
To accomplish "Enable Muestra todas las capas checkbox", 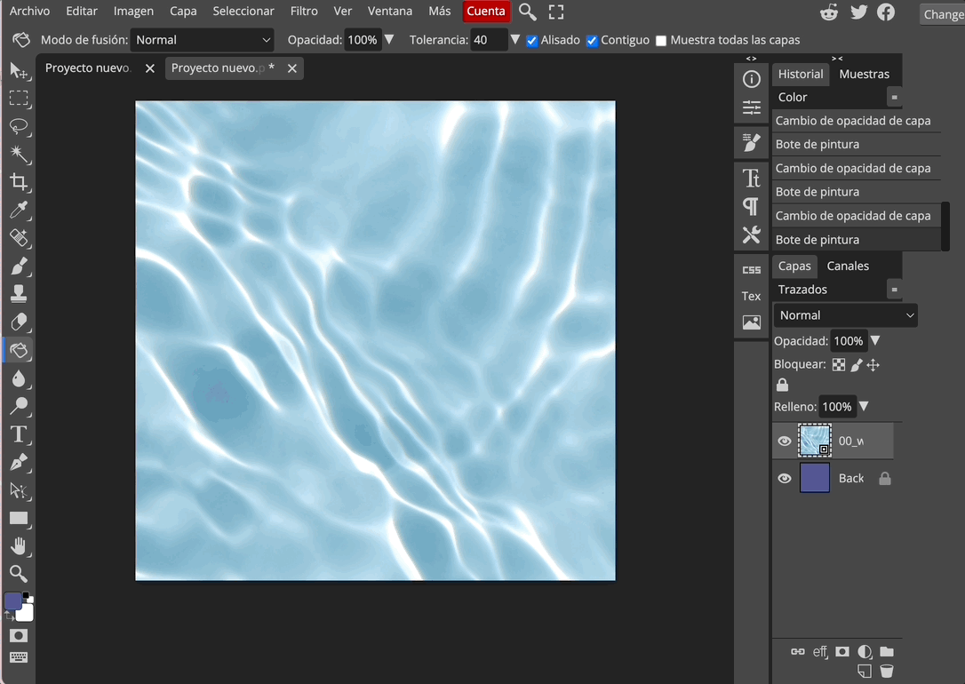I will 661,41.
